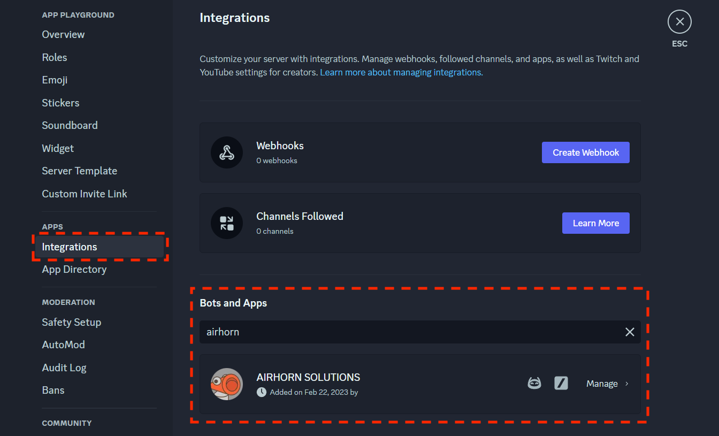
Task: Click the '0 webhooks' count text
Action: pyautogui.click(x=277, y=160)
